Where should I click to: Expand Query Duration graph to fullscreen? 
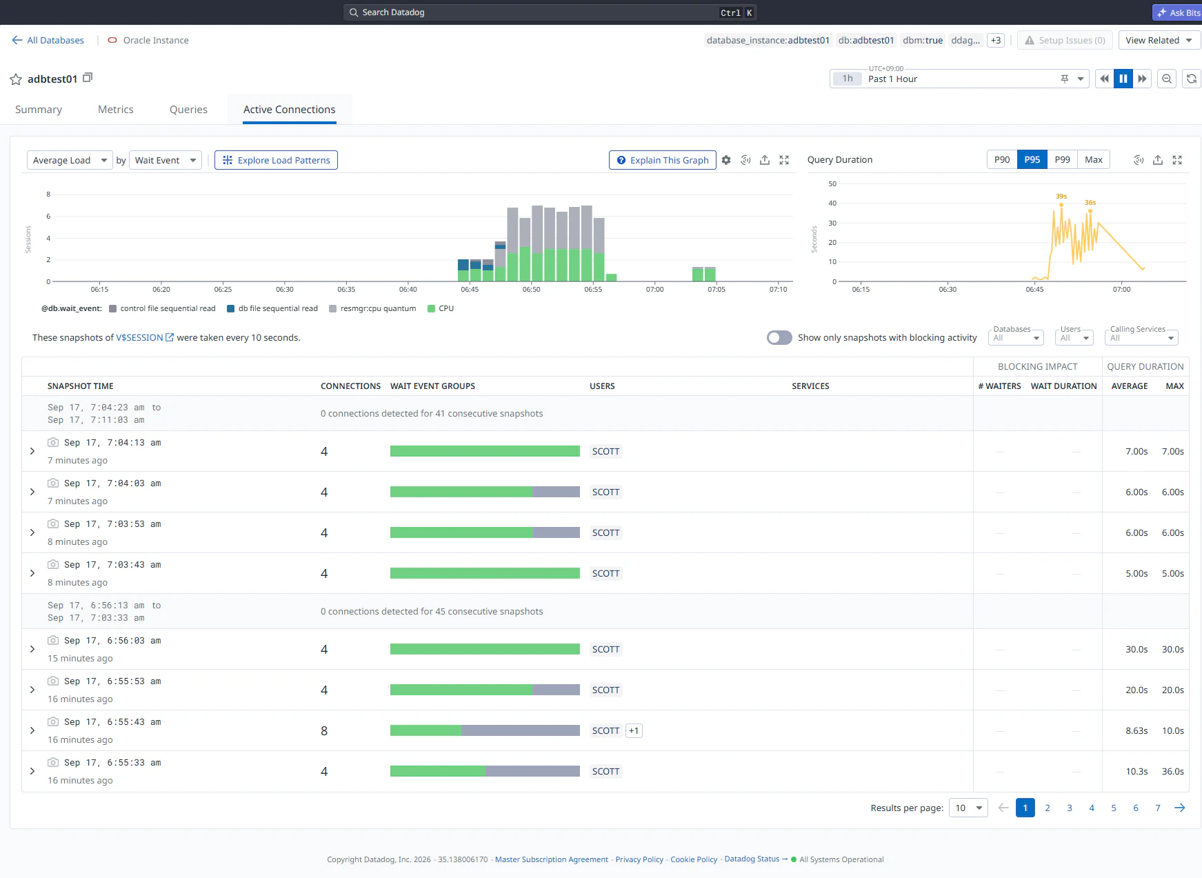[1177, 160]
